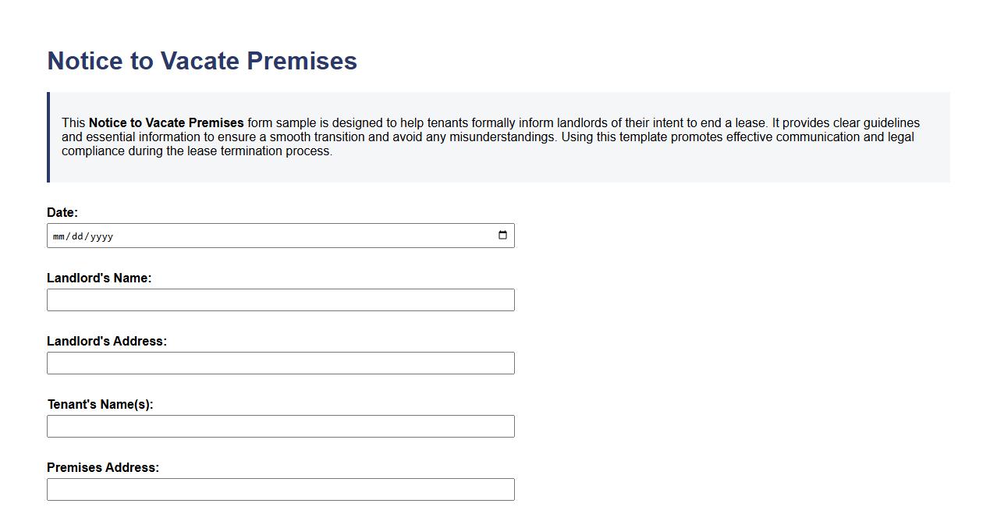Screen dimensions: 997x507
Task: Click inside the Date input field
Action: click(234, 235)
